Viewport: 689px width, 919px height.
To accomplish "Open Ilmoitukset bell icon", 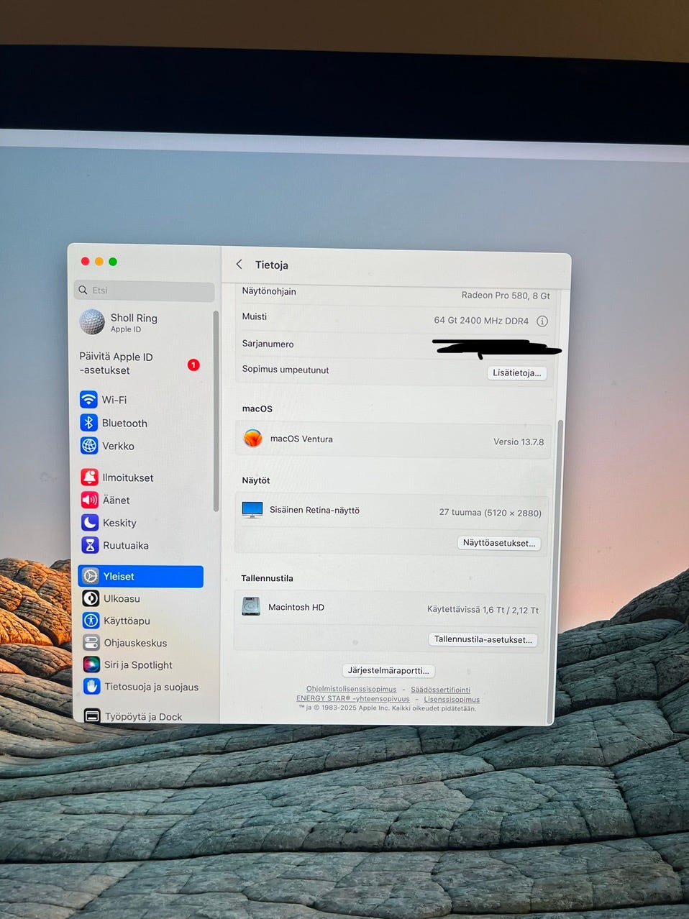I will point(90,477).
